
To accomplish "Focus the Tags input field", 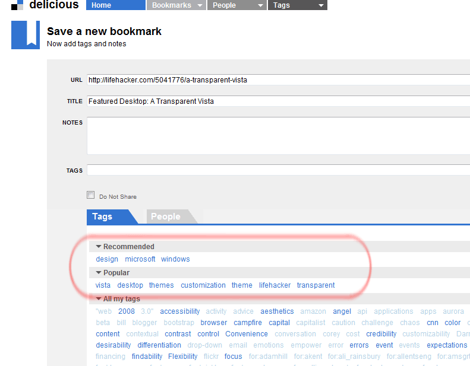I will [278, 170].
